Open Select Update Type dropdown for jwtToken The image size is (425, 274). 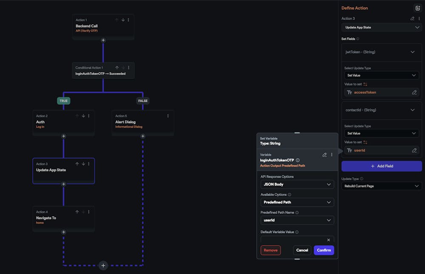coord(381,75)
